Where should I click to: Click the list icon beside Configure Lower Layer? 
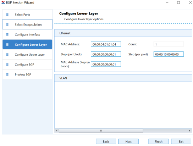point(7,44)
